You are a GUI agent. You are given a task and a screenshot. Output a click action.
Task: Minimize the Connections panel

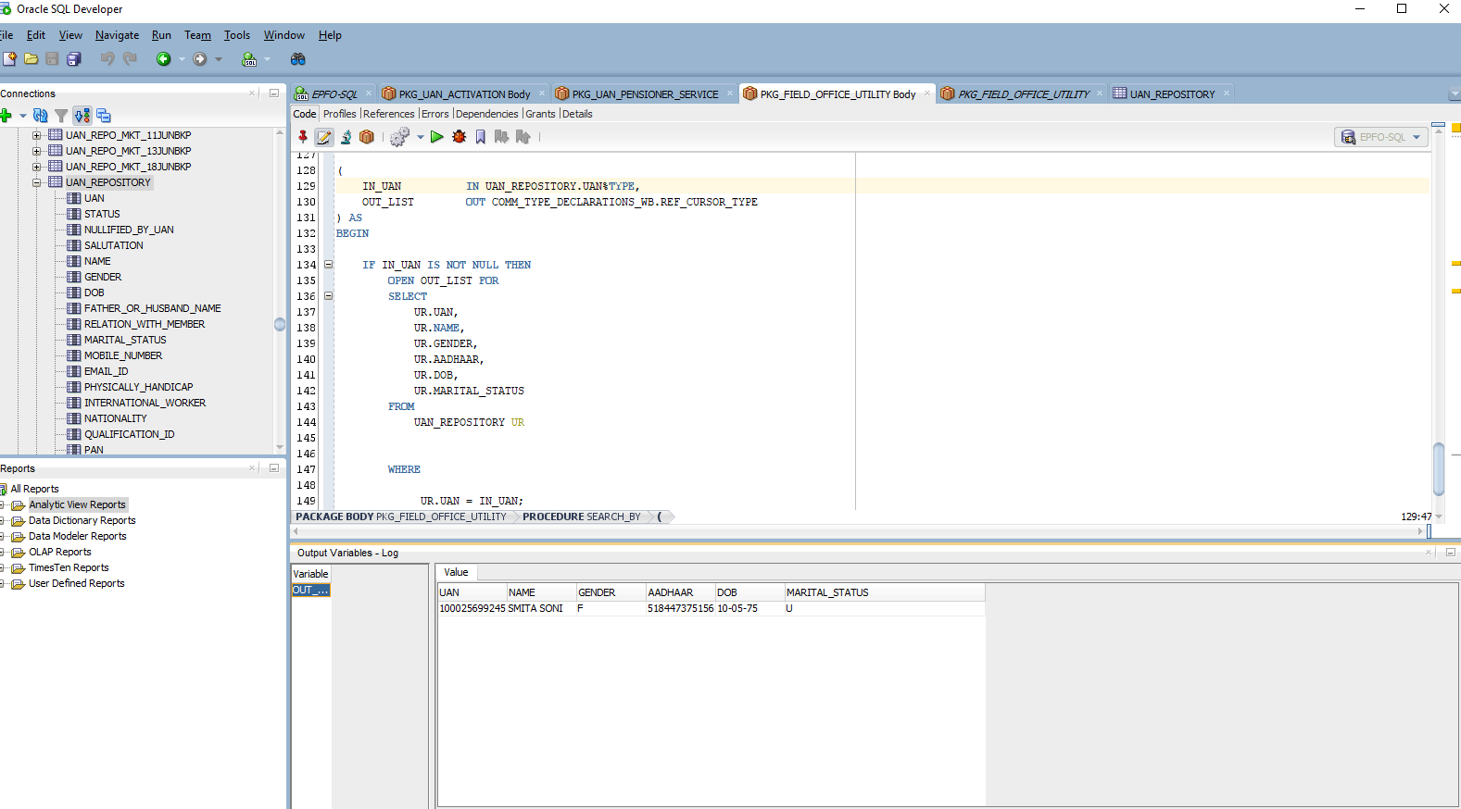tap(274, 93)
